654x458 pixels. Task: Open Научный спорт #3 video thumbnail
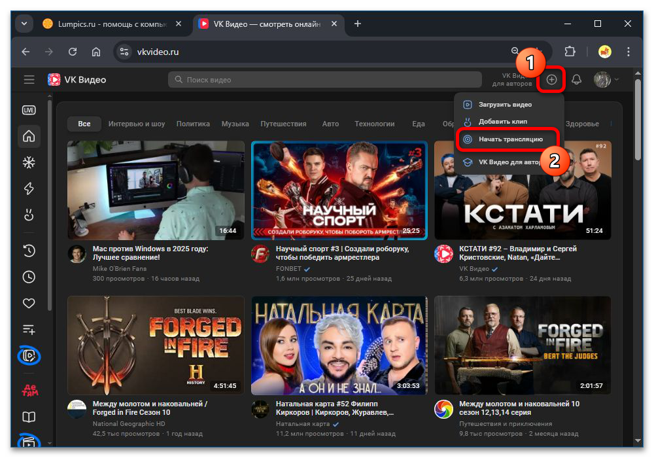pyautogui.click(x=339, y=190)
